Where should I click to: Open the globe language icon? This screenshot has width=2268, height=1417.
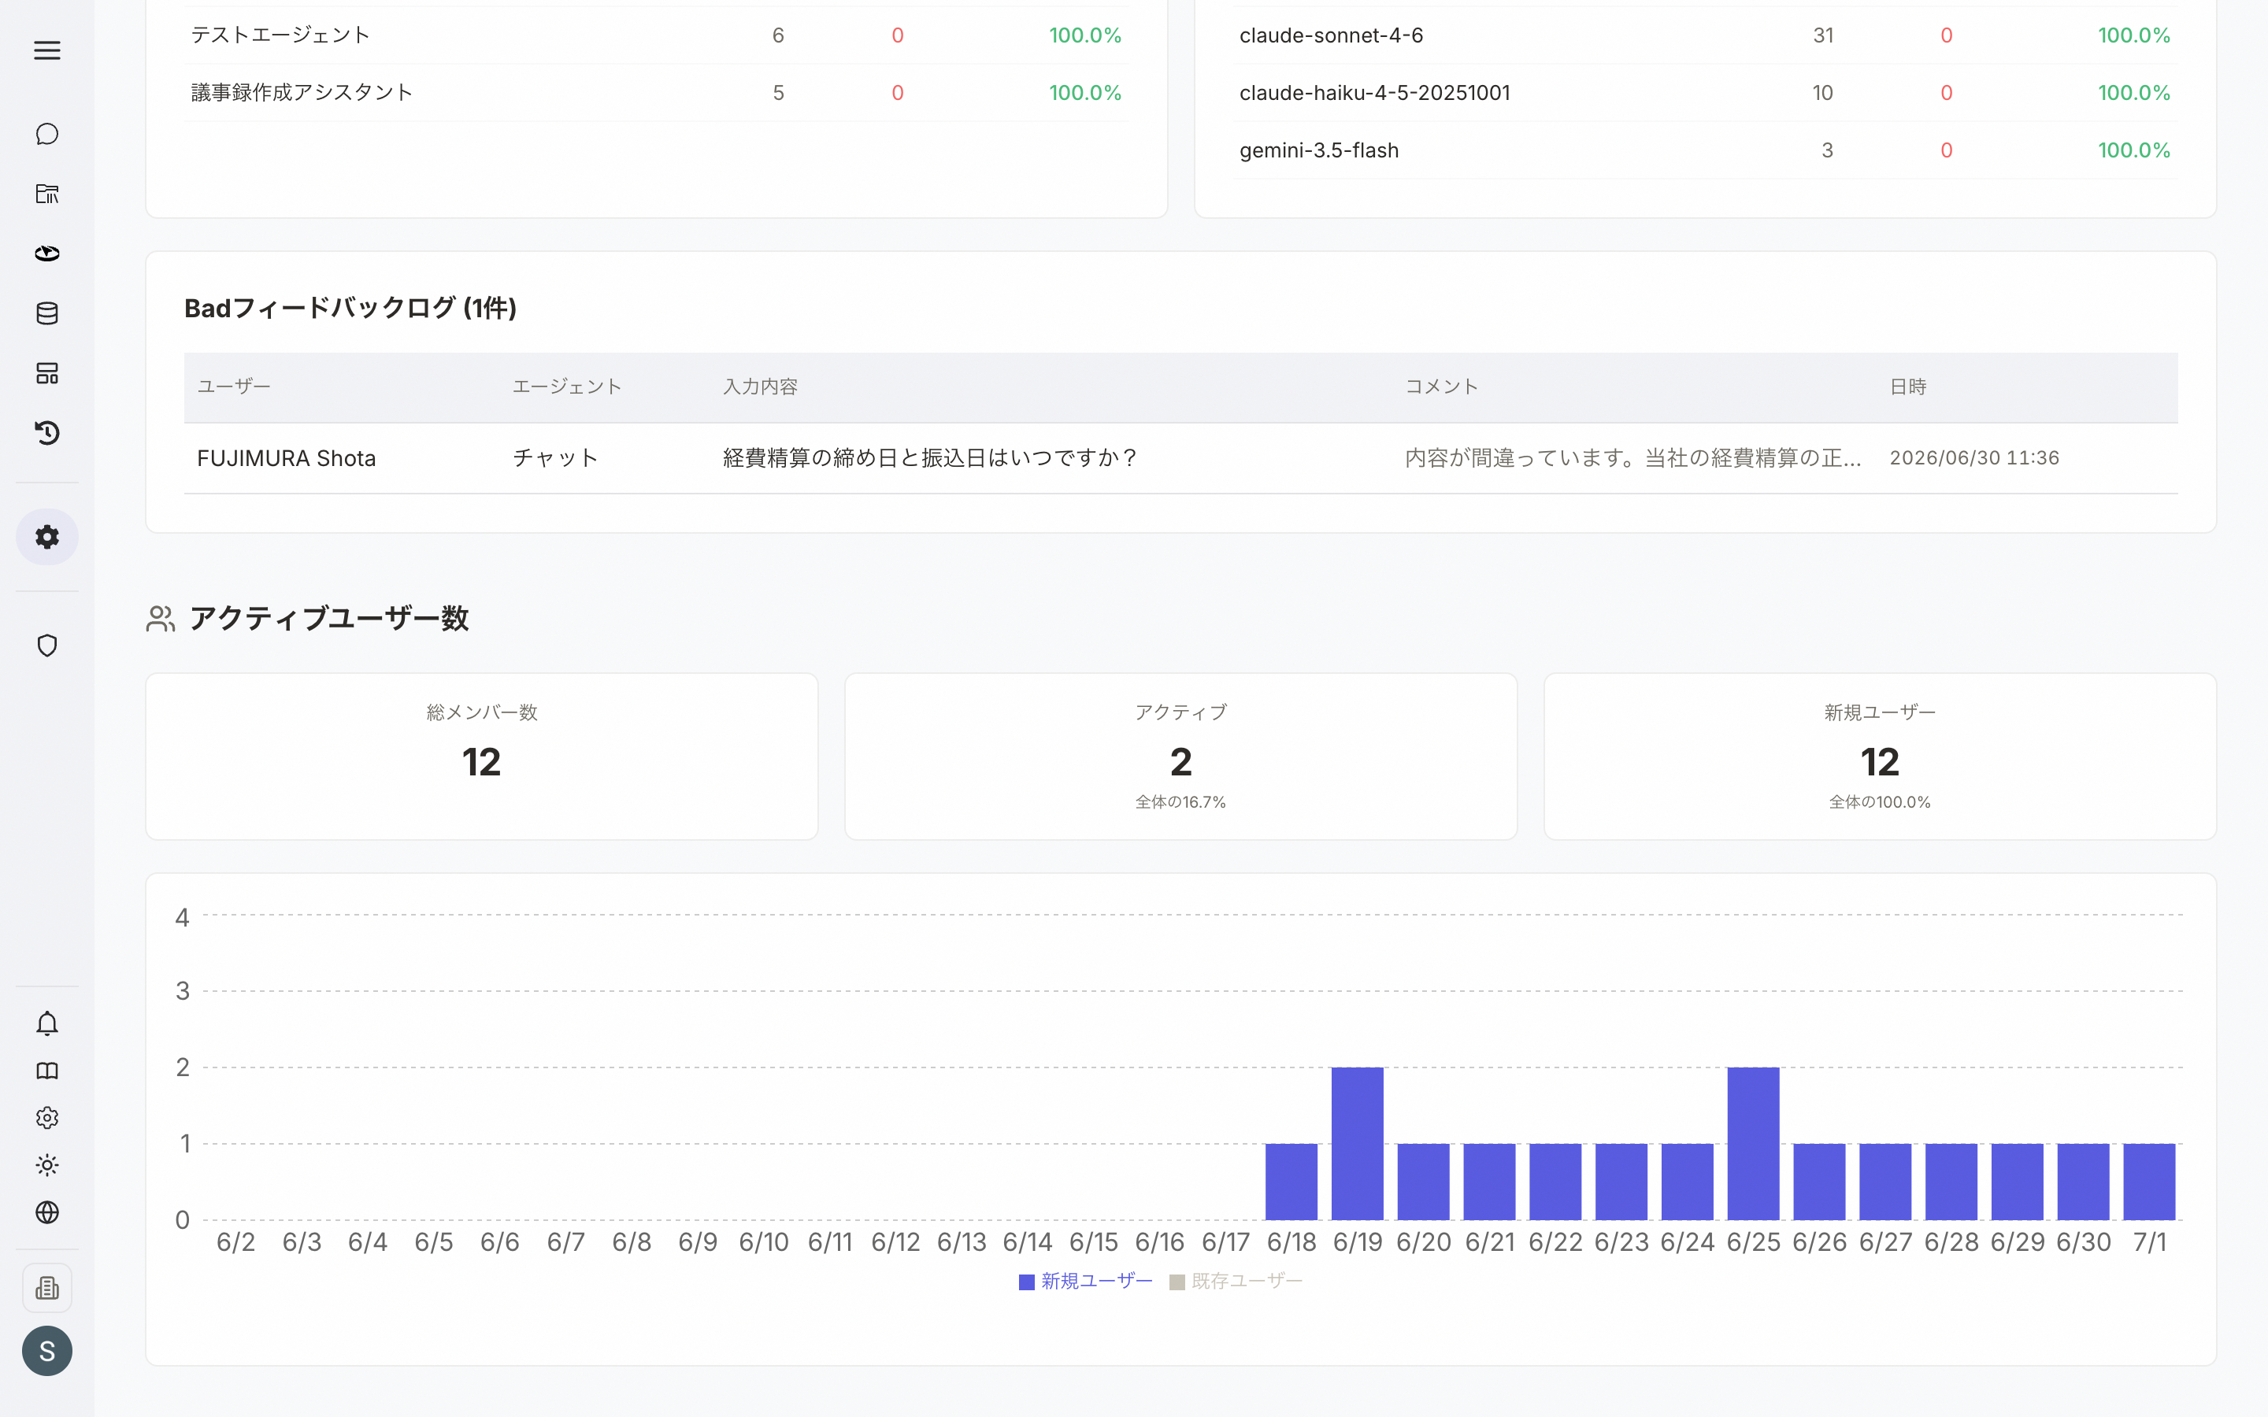(x=47, y=1212)
